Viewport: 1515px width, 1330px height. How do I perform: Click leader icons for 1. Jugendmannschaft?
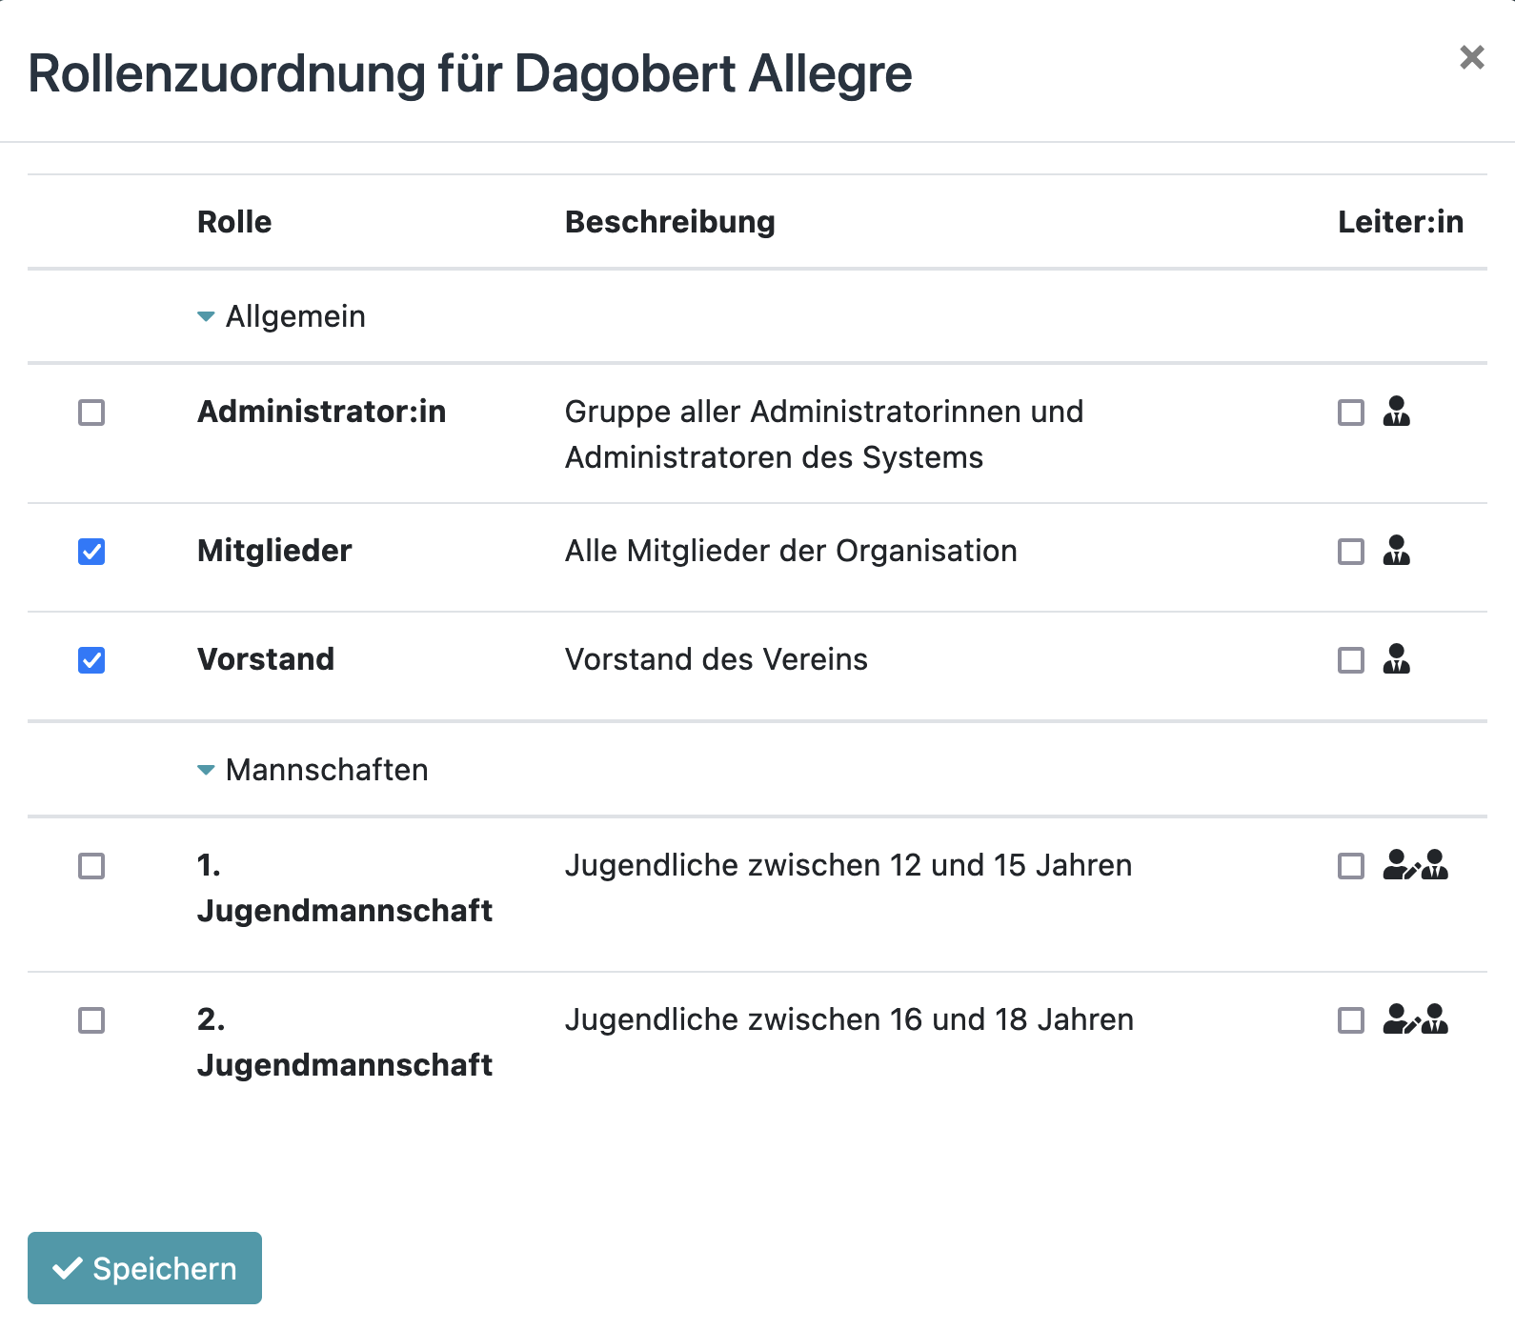(1415, 865)
